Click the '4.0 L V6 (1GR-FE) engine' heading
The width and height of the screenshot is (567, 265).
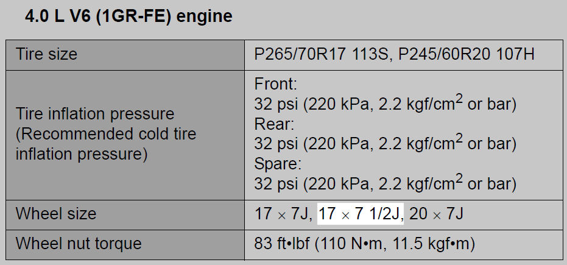pyautogui.click(x=129, y=17)
